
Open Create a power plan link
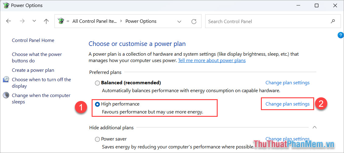33,70
